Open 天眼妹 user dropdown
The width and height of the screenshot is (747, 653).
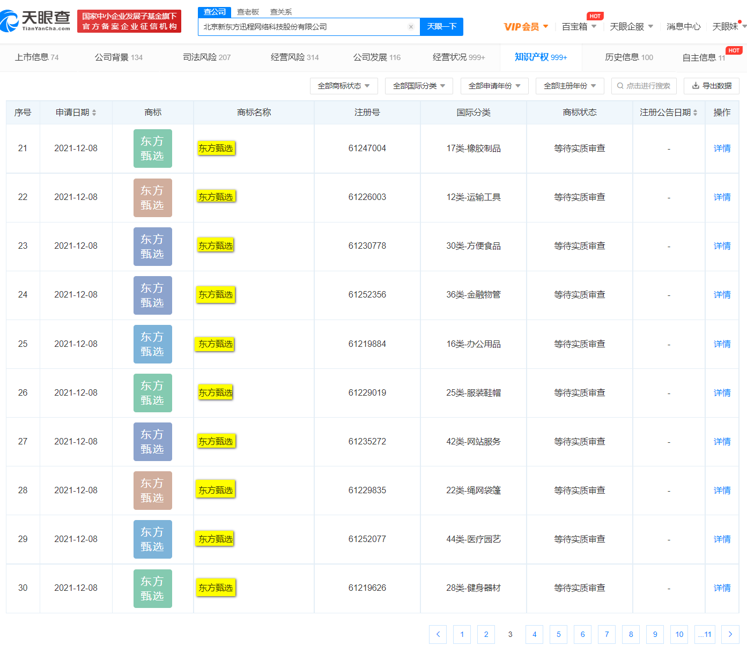(x=729, y=27)
